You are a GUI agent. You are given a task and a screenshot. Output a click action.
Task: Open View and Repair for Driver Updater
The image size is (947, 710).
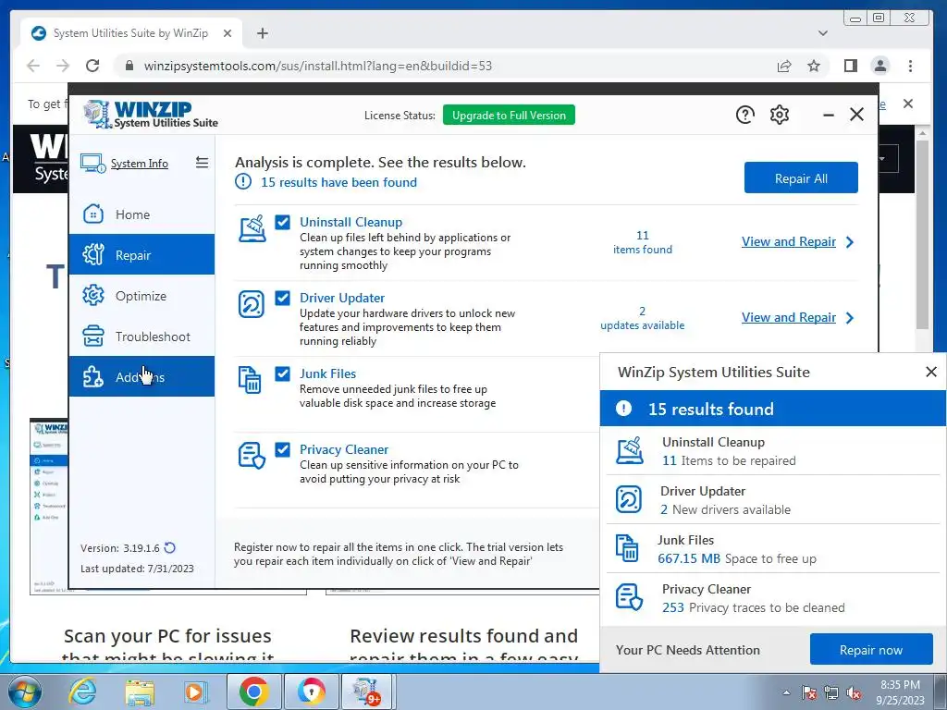(788, 318)
